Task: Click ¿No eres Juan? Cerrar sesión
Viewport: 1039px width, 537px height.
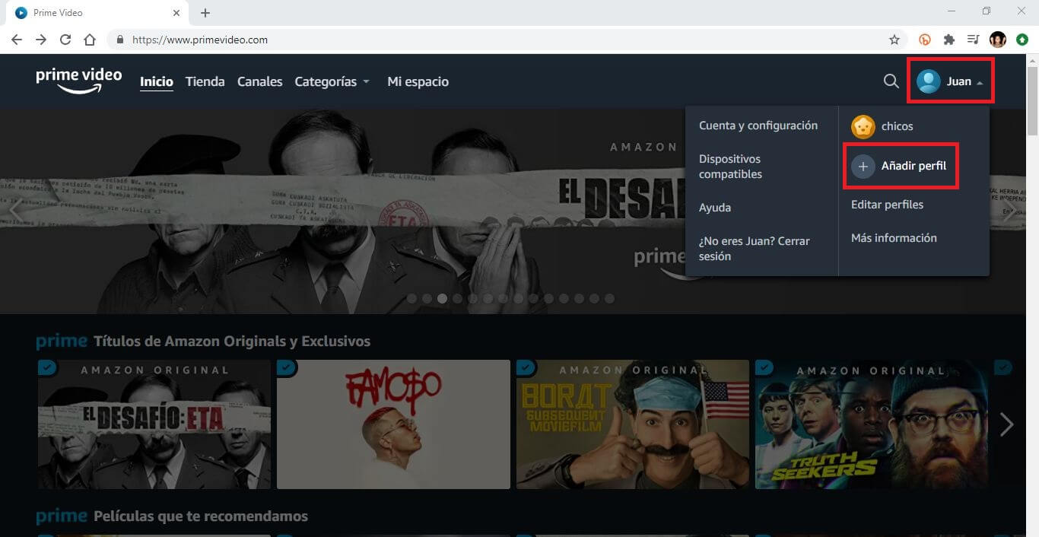Action: (x=755, y=249)
